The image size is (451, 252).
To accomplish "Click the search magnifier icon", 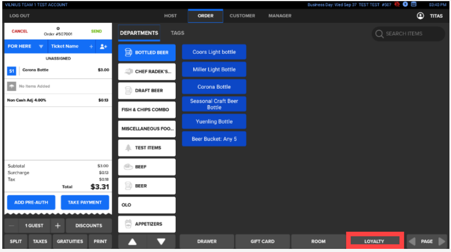I will click(379, 34).
